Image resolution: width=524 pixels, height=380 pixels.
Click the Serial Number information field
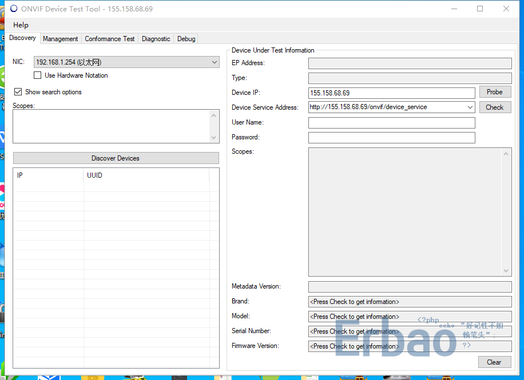point(410,331)
